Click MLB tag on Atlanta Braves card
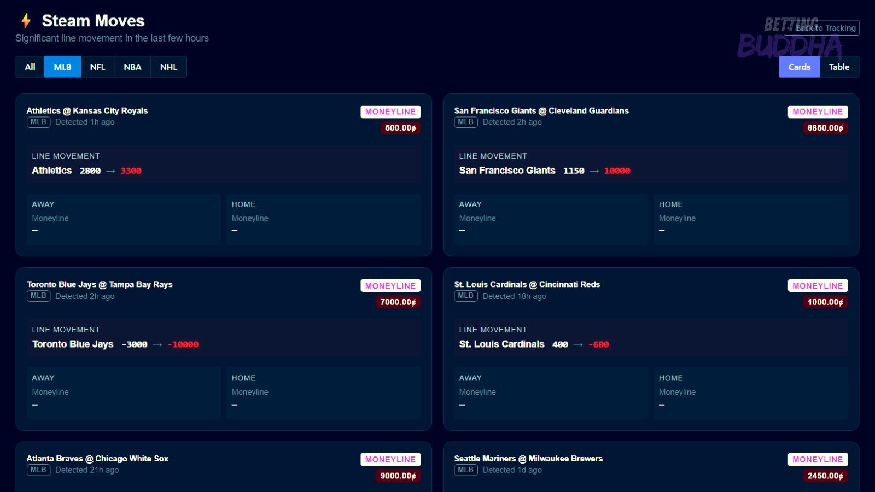 [38, 470]
